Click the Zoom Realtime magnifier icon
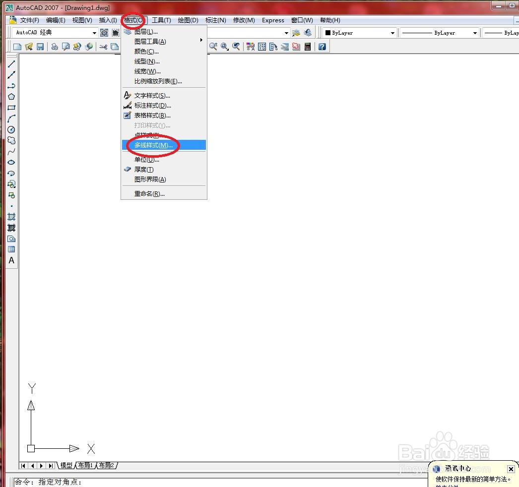 pos(213,47)
